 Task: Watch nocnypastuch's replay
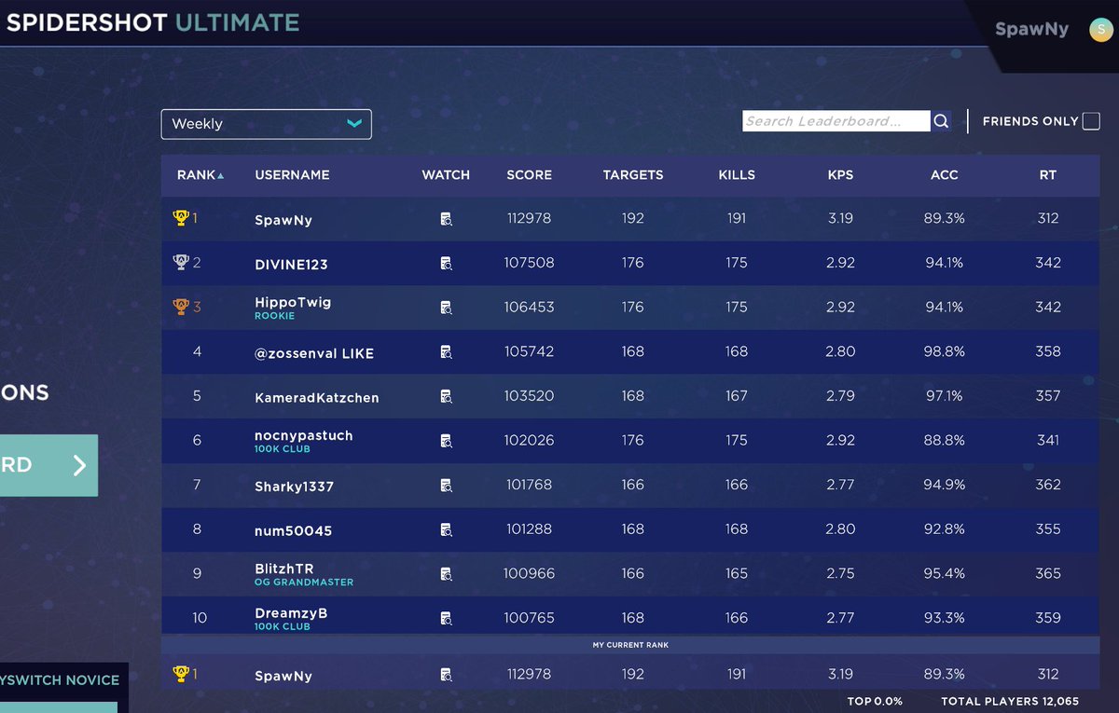coord(446,441)
